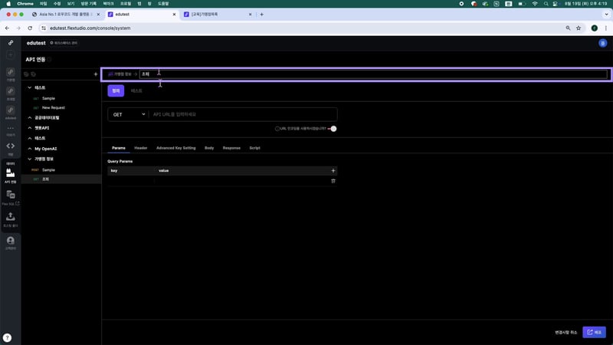Expand the 공공데이터포털 folder
This screenshot has height=345, width=613.
coord(29,118)
